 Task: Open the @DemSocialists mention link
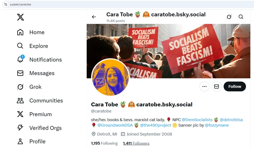click(x=197, y=120)
